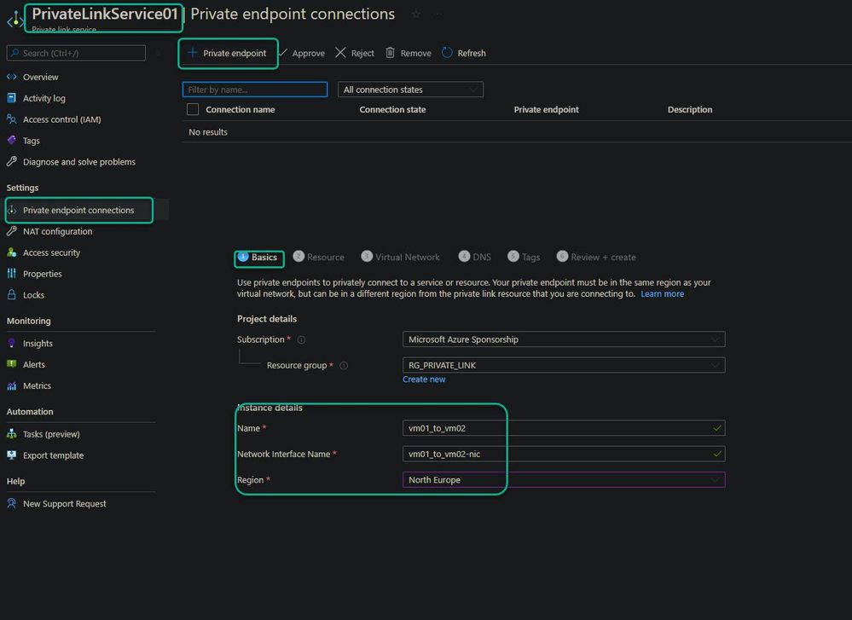Click the Insights label in Monitoring

coord(38,344)
